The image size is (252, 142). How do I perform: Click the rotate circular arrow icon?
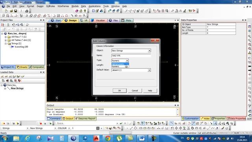coord(193,128)
